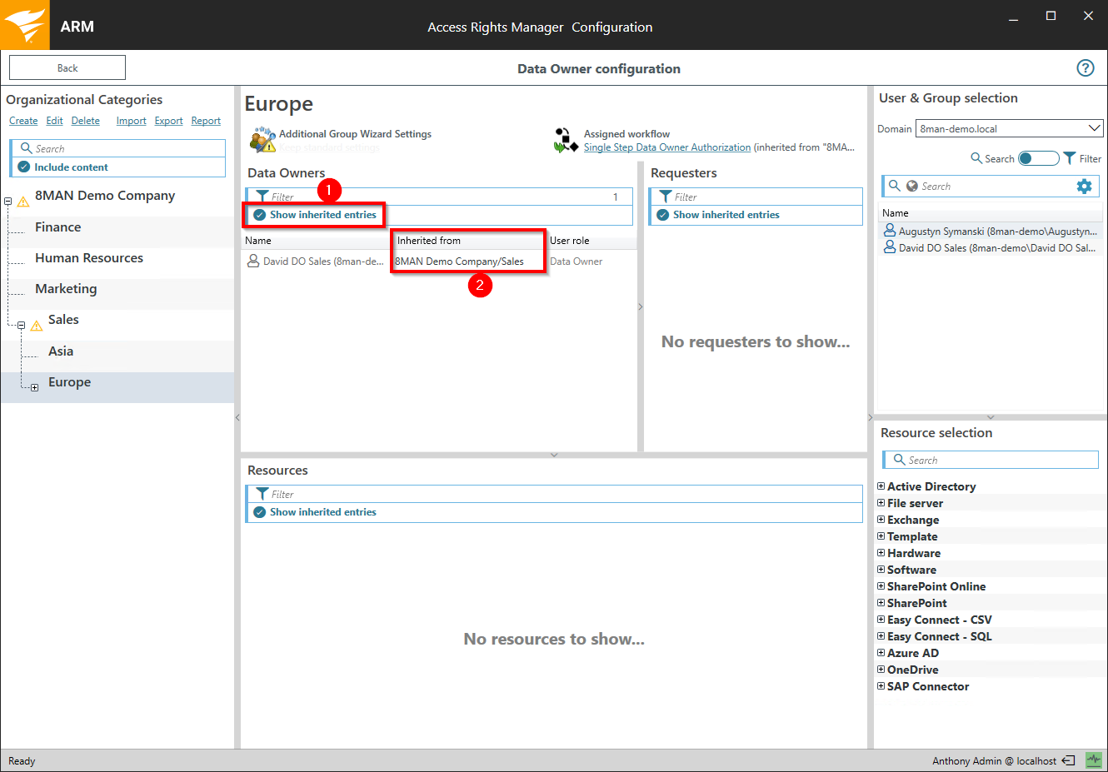Uncheck Include content under category search
The width and height of the screenshot is (1108, 772).
(24, 167)
